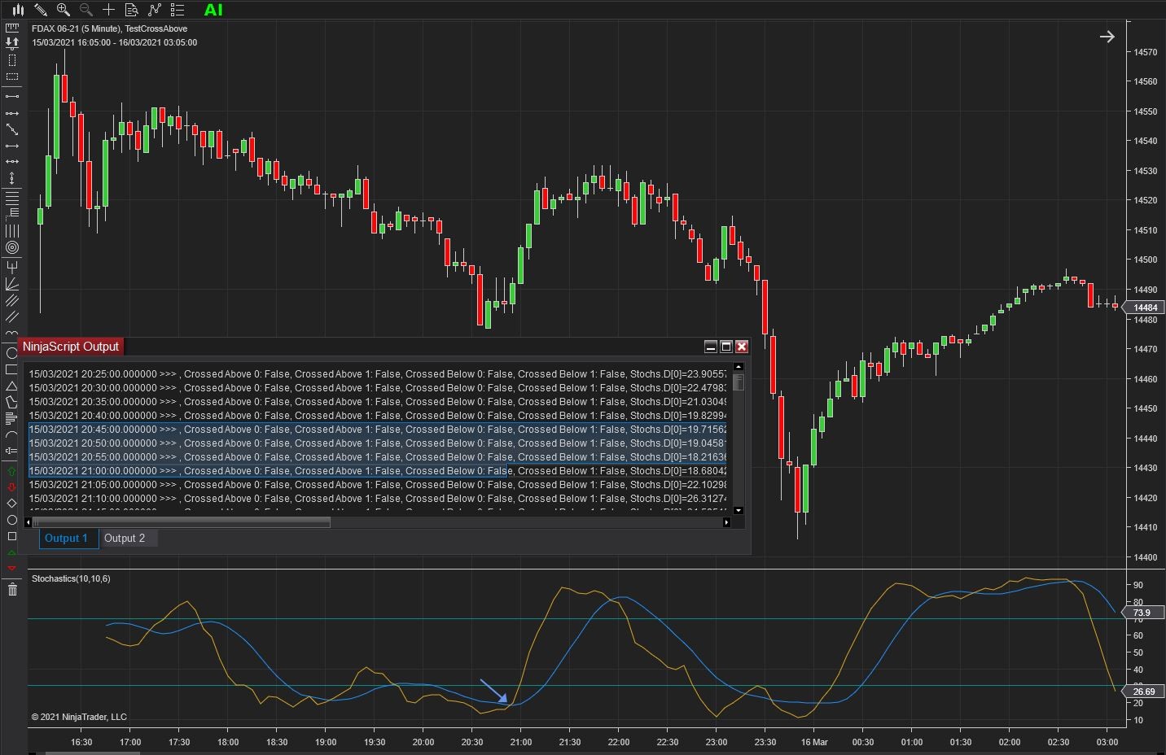Select the green arrow up marker
The height and width of the screenshot is (755, 1166).
[12, 471]
